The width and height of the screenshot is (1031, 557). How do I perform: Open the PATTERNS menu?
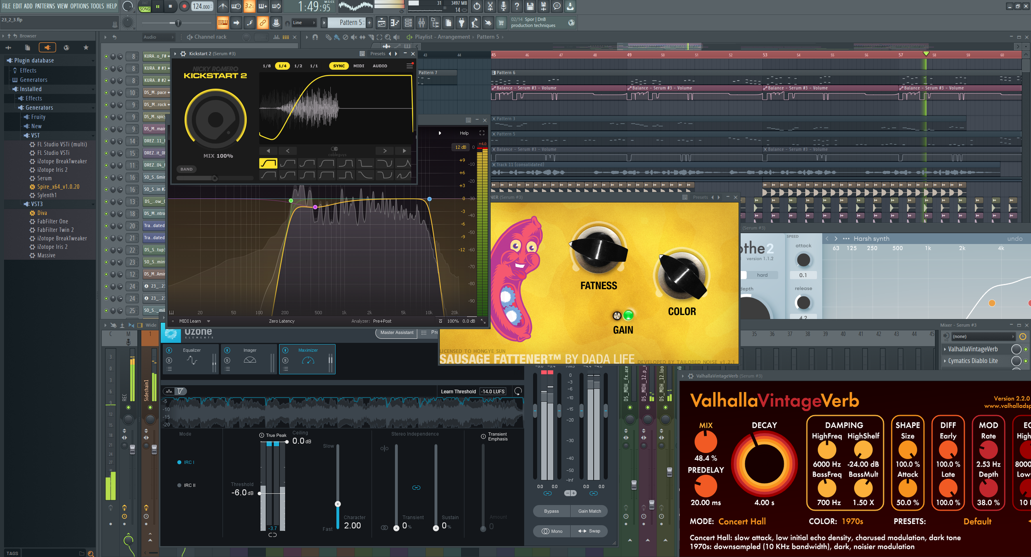pos(45,6)
